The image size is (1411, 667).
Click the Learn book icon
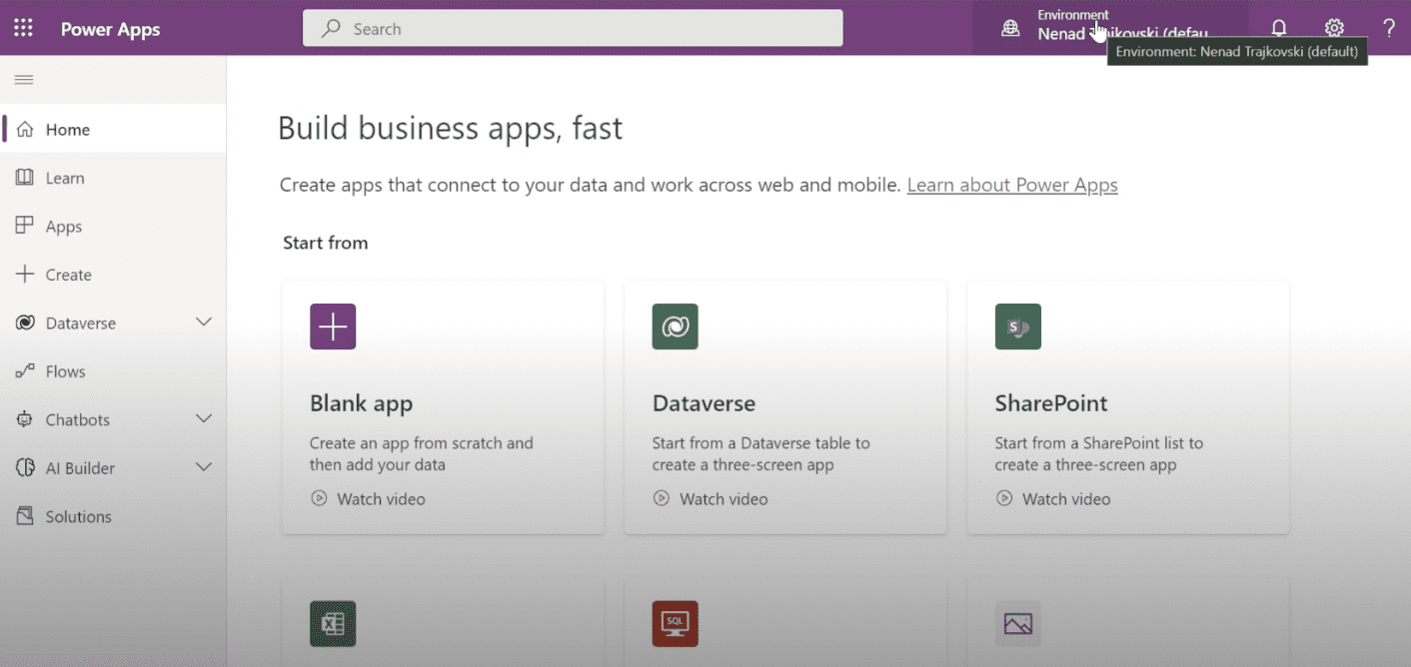(x=25, y=177)
